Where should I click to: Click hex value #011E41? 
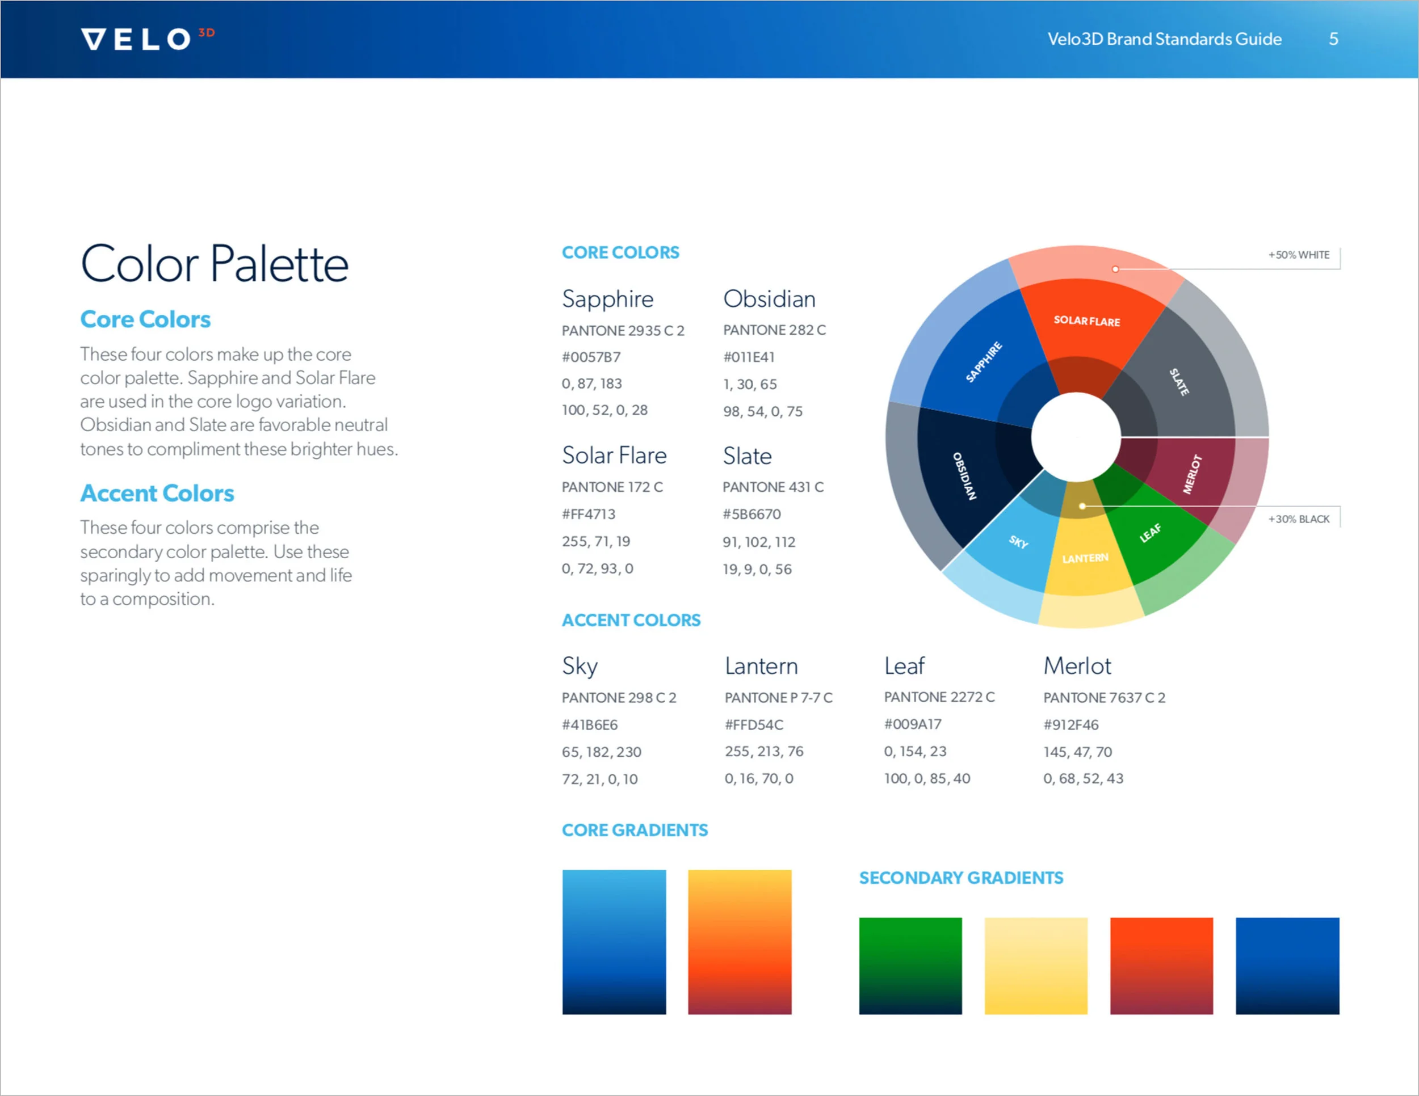click(749, 357)
